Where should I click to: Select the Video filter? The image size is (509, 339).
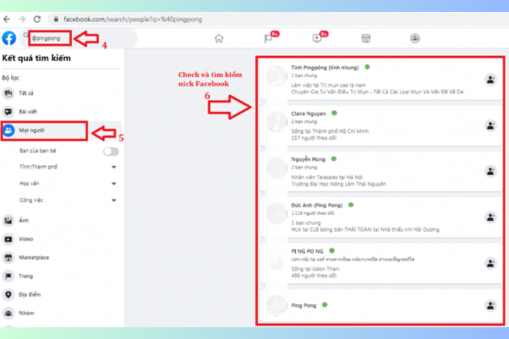click(x=60, y=239)
